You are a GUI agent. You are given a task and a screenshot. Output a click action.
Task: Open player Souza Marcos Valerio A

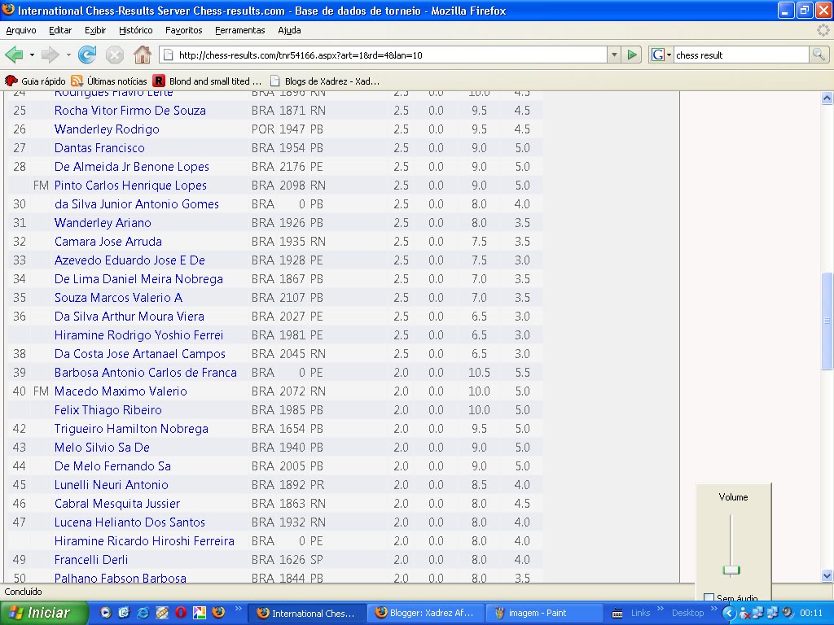(118, 298)
